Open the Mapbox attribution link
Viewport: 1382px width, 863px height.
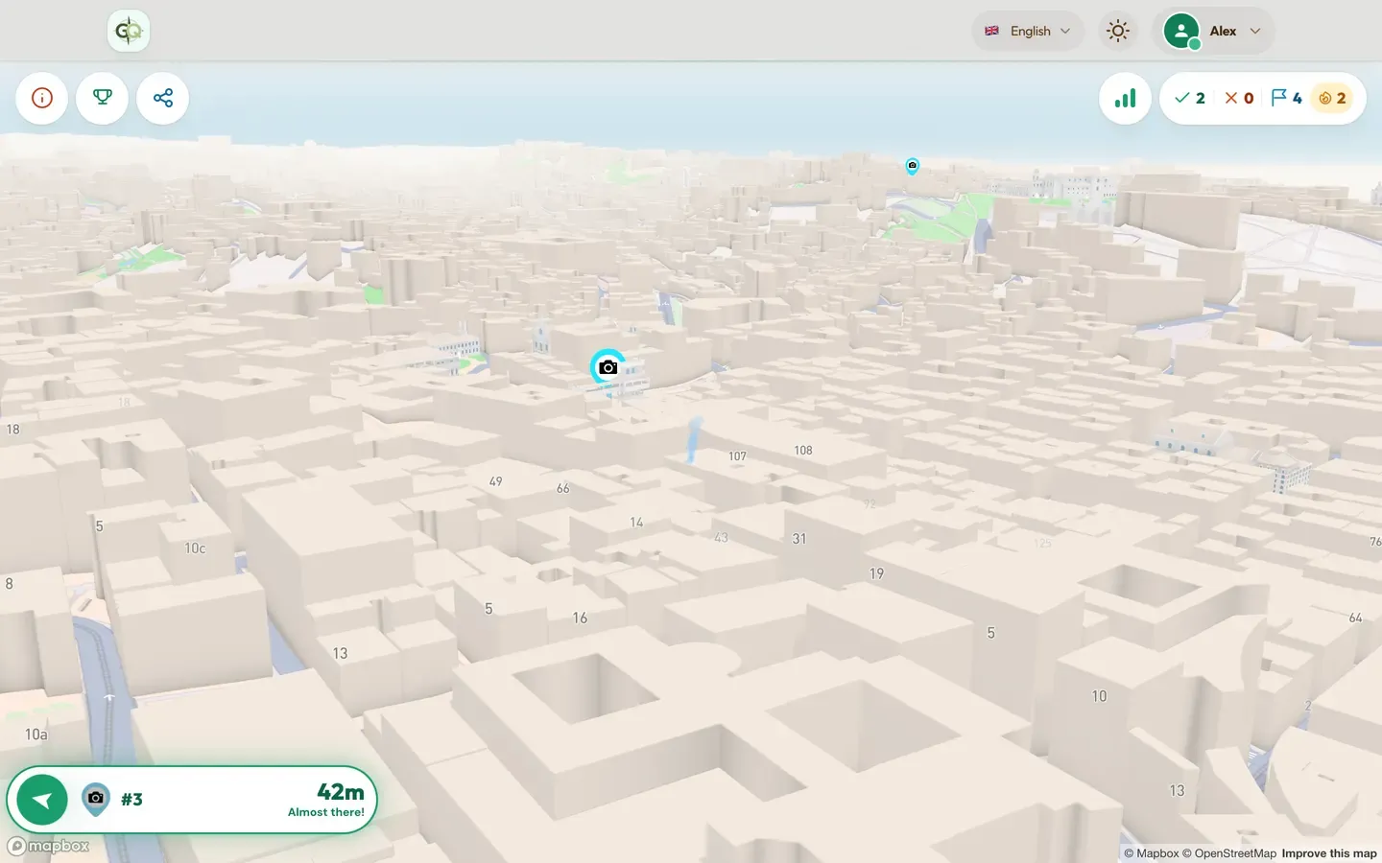coord(1152,853)
